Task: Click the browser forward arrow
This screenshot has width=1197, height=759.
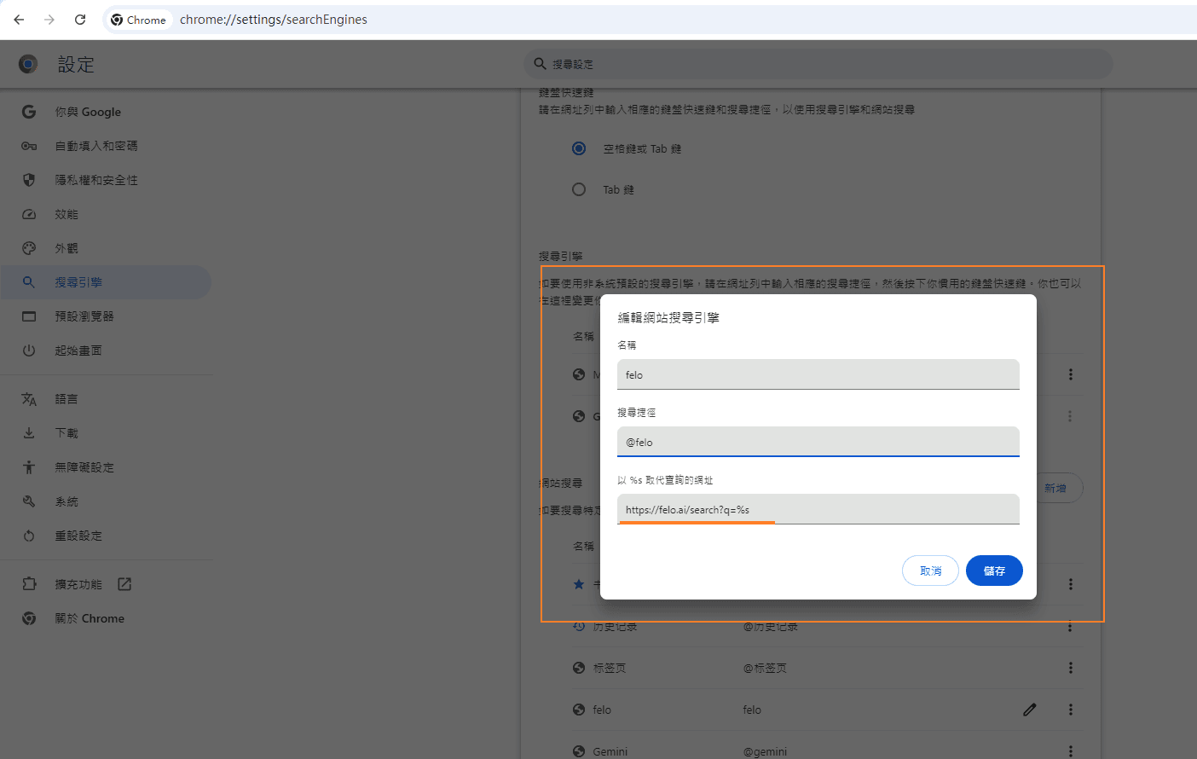Action: tap(49, 20)
